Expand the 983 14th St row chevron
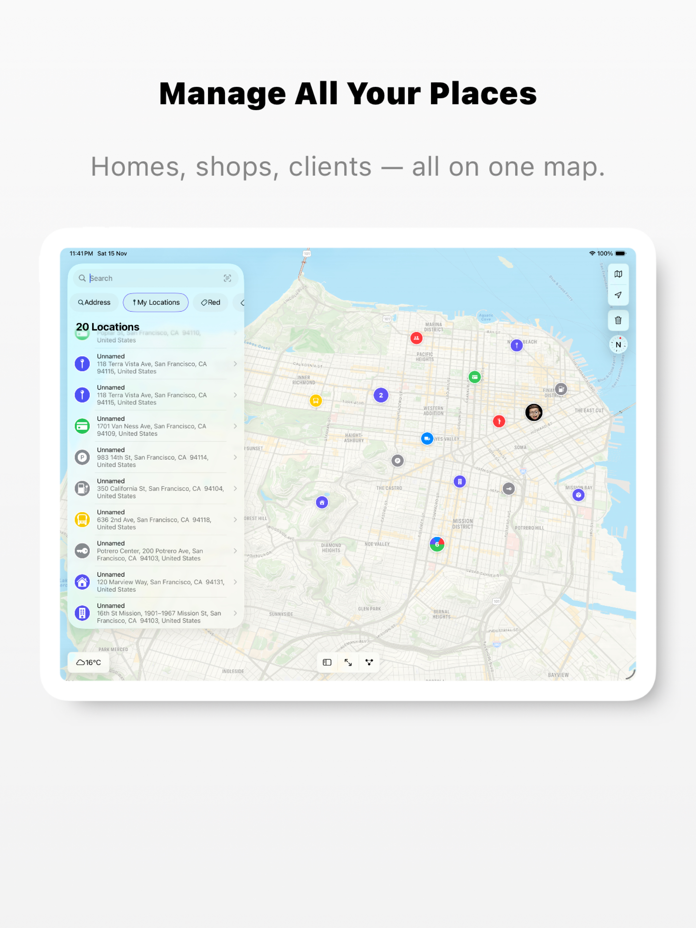Image resolution: width=696 pixels, height=928 pixels. [235, 457]
